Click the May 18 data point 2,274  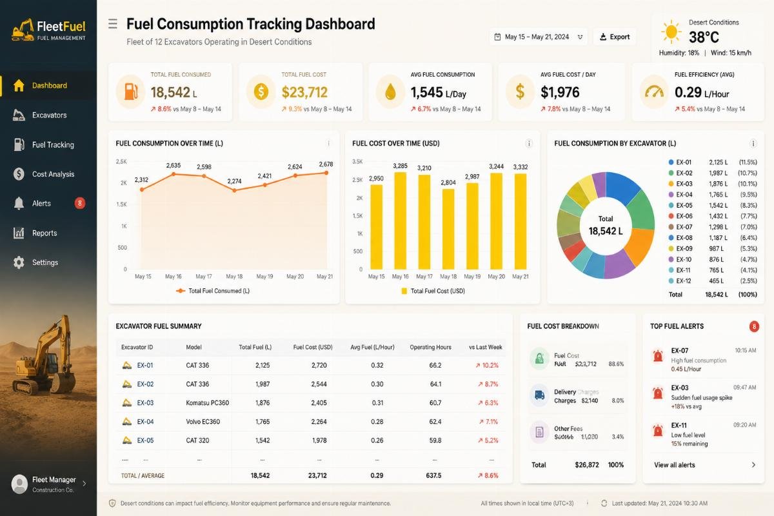234,190
